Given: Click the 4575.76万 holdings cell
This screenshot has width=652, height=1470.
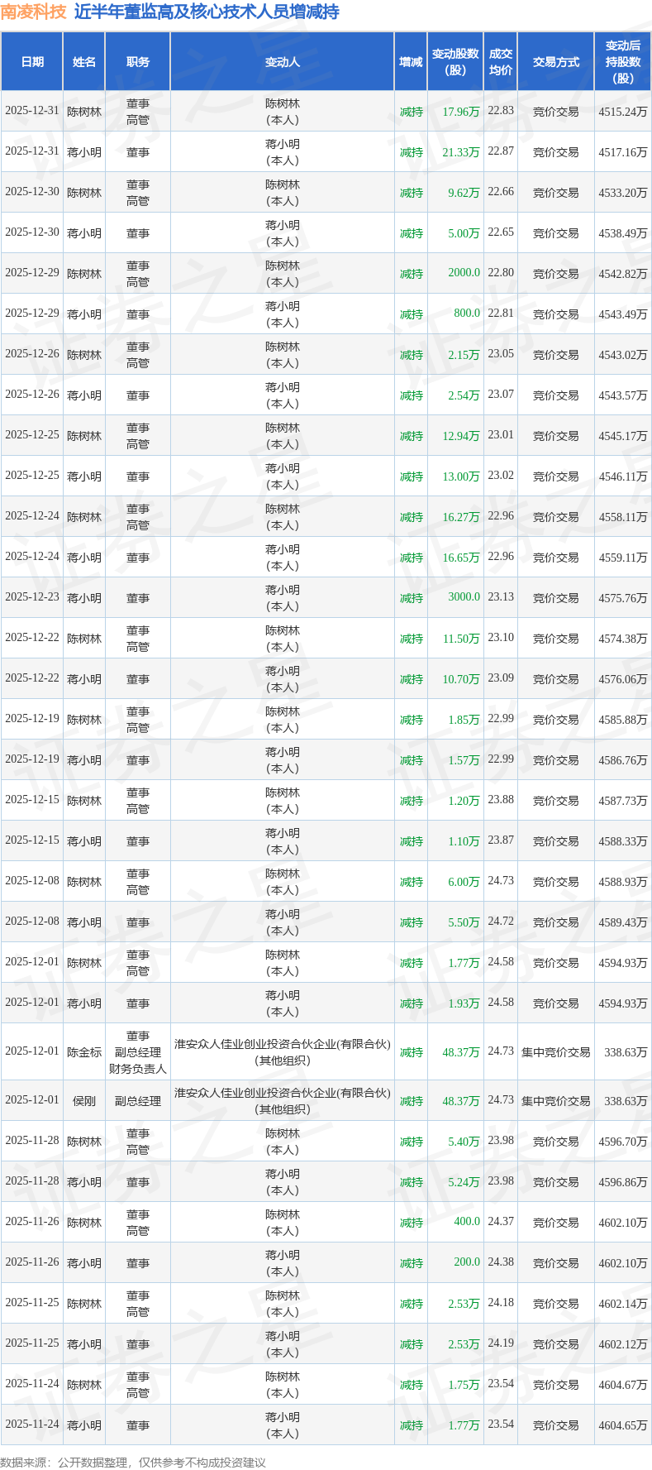Looking at the screenshot, I should pos(623,598).
